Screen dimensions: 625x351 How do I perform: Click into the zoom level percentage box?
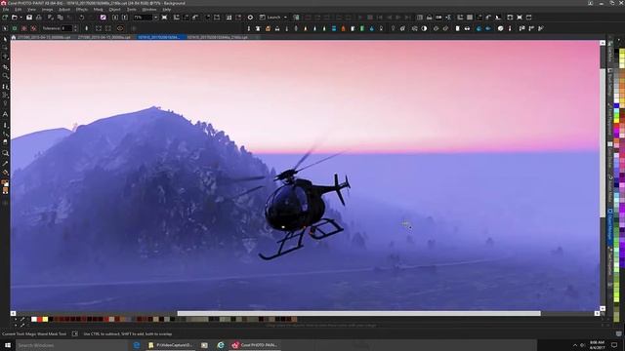(x=143, y=18)
